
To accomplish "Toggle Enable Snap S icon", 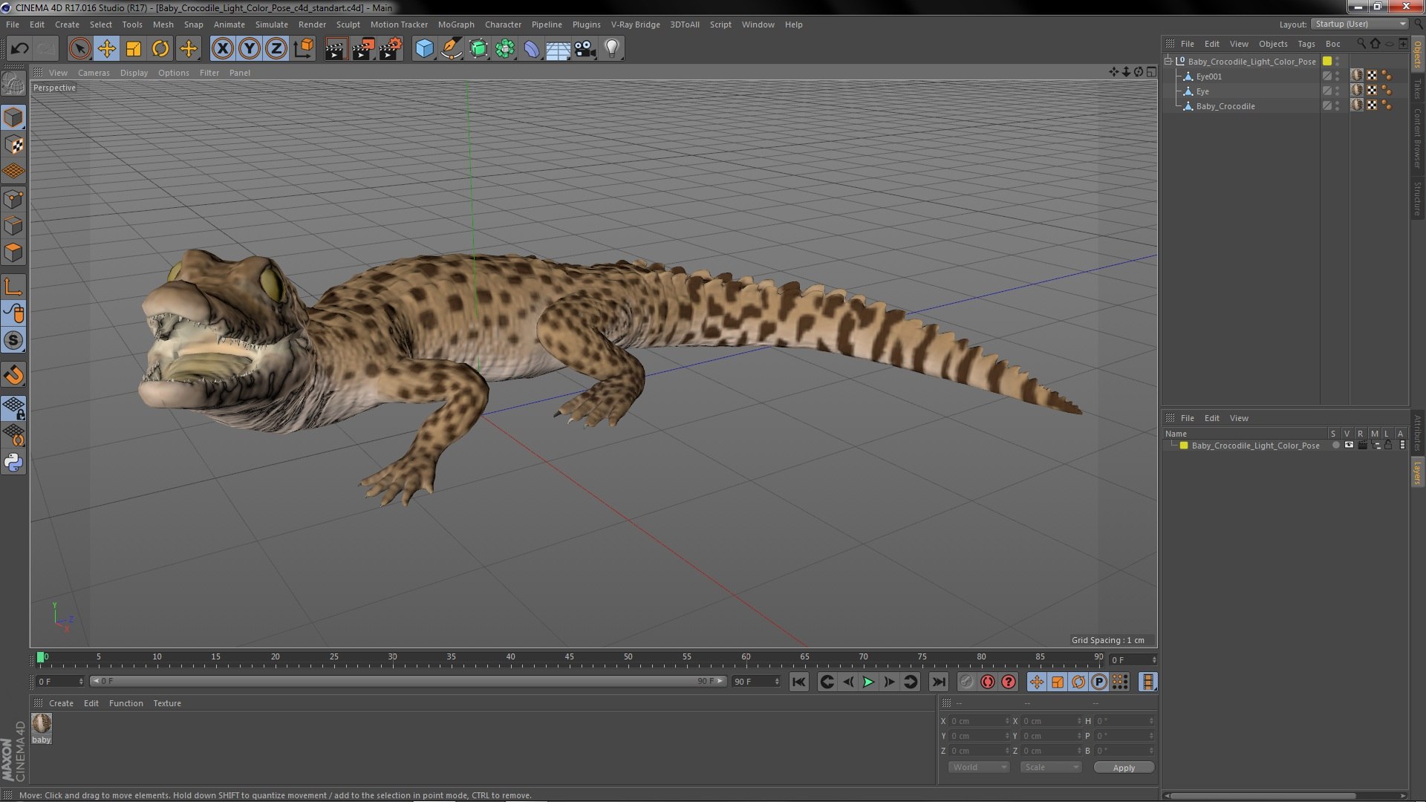I will [13, 341].
